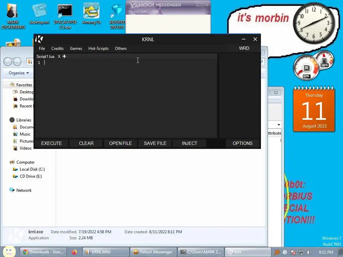Open KRNL OPTIONS
This screenshot has height=257, width=343.
point(243,143)
